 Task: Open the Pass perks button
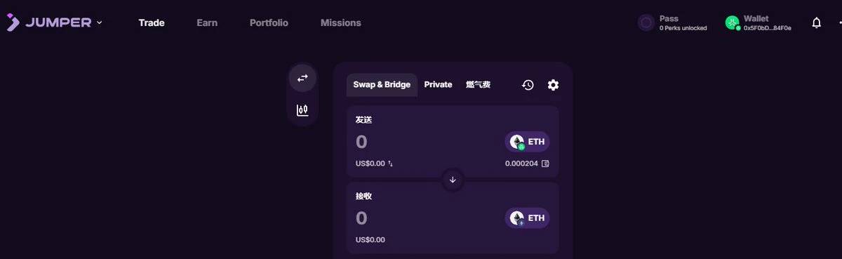pos(672,22)
